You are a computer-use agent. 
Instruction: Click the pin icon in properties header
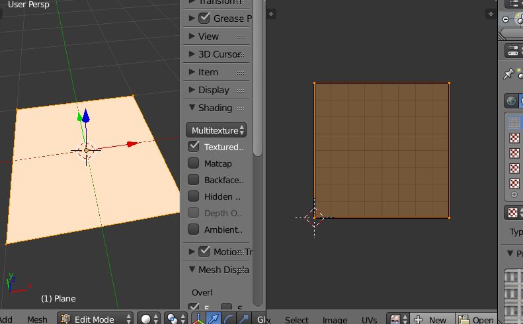pos(508,73)
